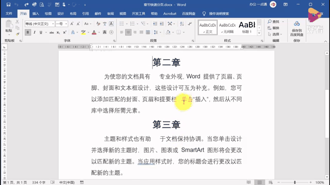The image size is (330, 185).
Task: Adjust the zoom slider handle in status bar
Action: (x=295, y=182)
